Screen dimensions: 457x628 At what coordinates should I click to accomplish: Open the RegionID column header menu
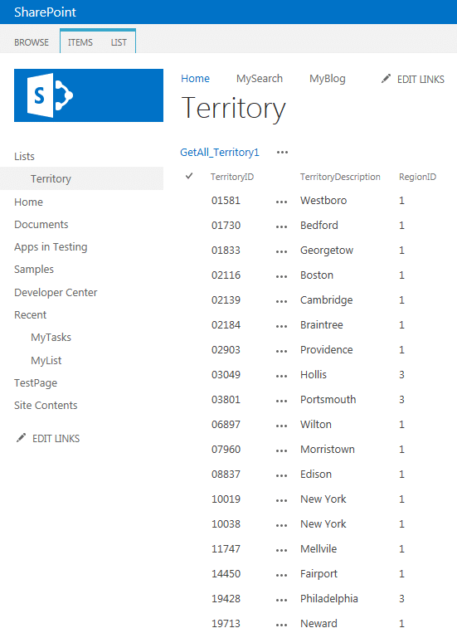point(417,177)
